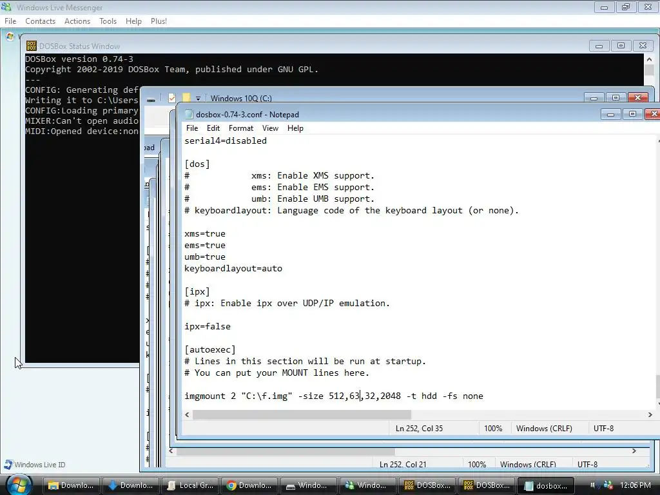Restore down the Windows Live Messenger window

tap(625, 7)
